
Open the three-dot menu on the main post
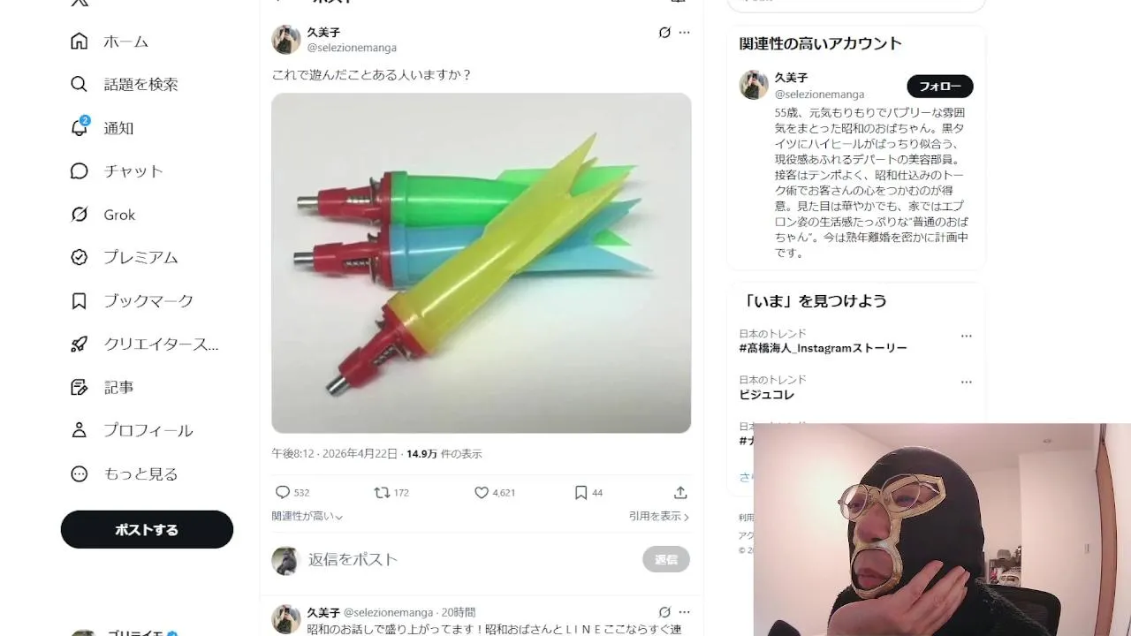point(684,33)
